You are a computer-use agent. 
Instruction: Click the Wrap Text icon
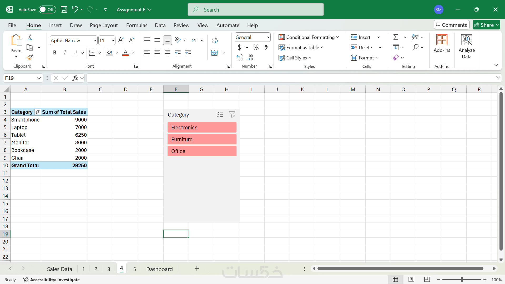click(x=215, y=40)
